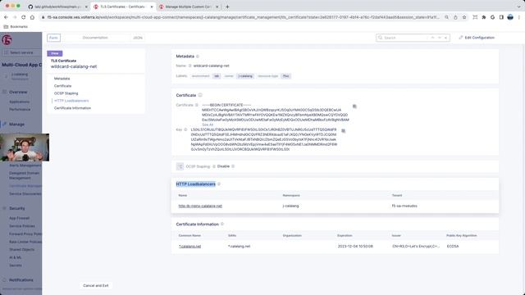Image resolution: width=525 pixels, height=295 pixels.
Task: Open the browser extensions puzzle icon
Action: [x=484, y=17]
